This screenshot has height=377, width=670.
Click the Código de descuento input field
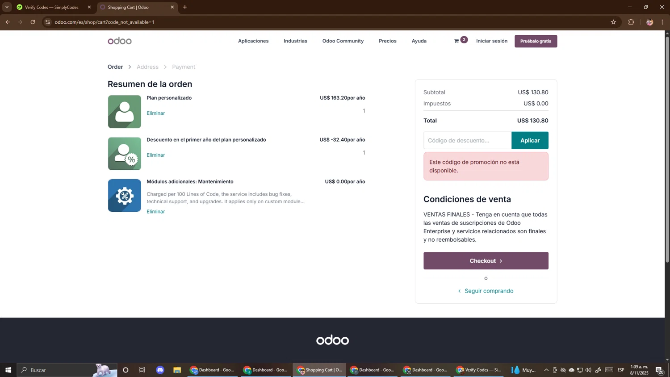coord(467,140)
